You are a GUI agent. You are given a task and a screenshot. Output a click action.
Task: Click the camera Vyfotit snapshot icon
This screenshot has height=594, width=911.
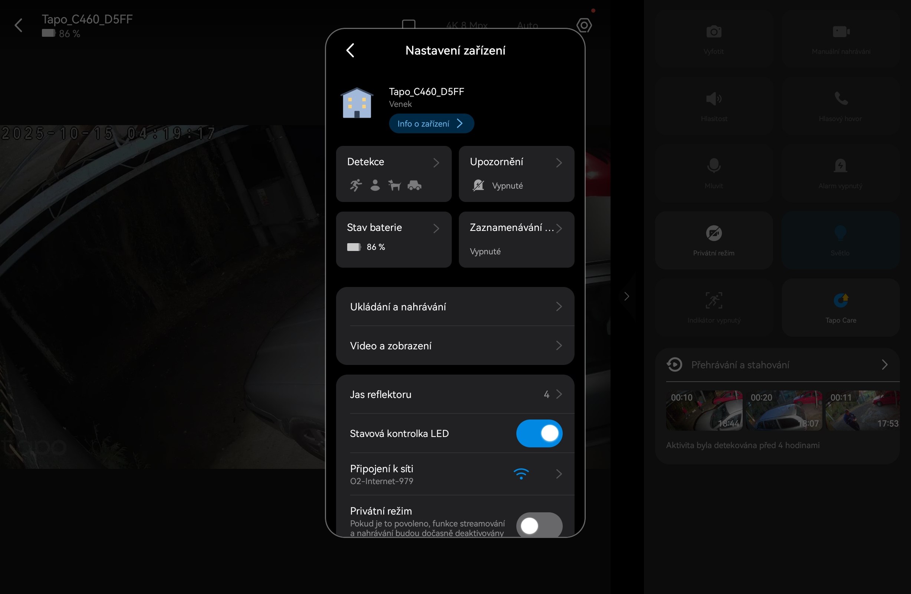pos(714,32)
